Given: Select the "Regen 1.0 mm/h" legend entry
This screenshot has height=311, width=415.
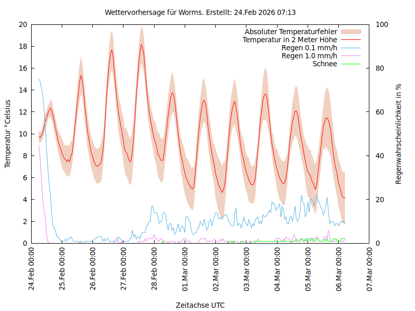Looking at the screenshot, I should 309,56.
